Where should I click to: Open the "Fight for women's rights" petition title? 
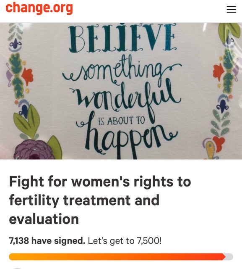(x=100, y=200)
